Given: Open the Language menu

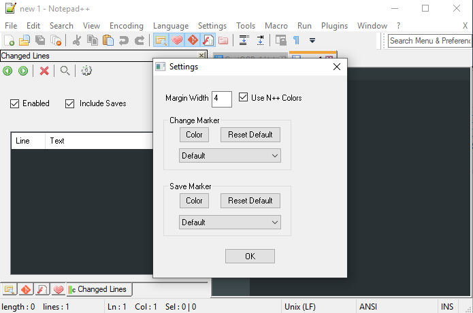Looking at the screenshot, I should 171,26.
